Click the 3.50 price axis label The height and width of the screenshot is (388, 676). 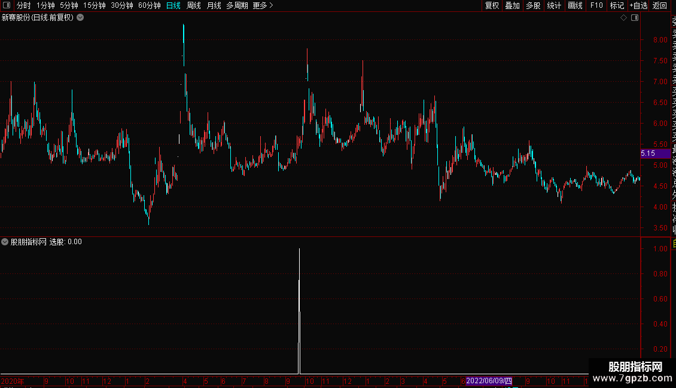pos(660,227)
